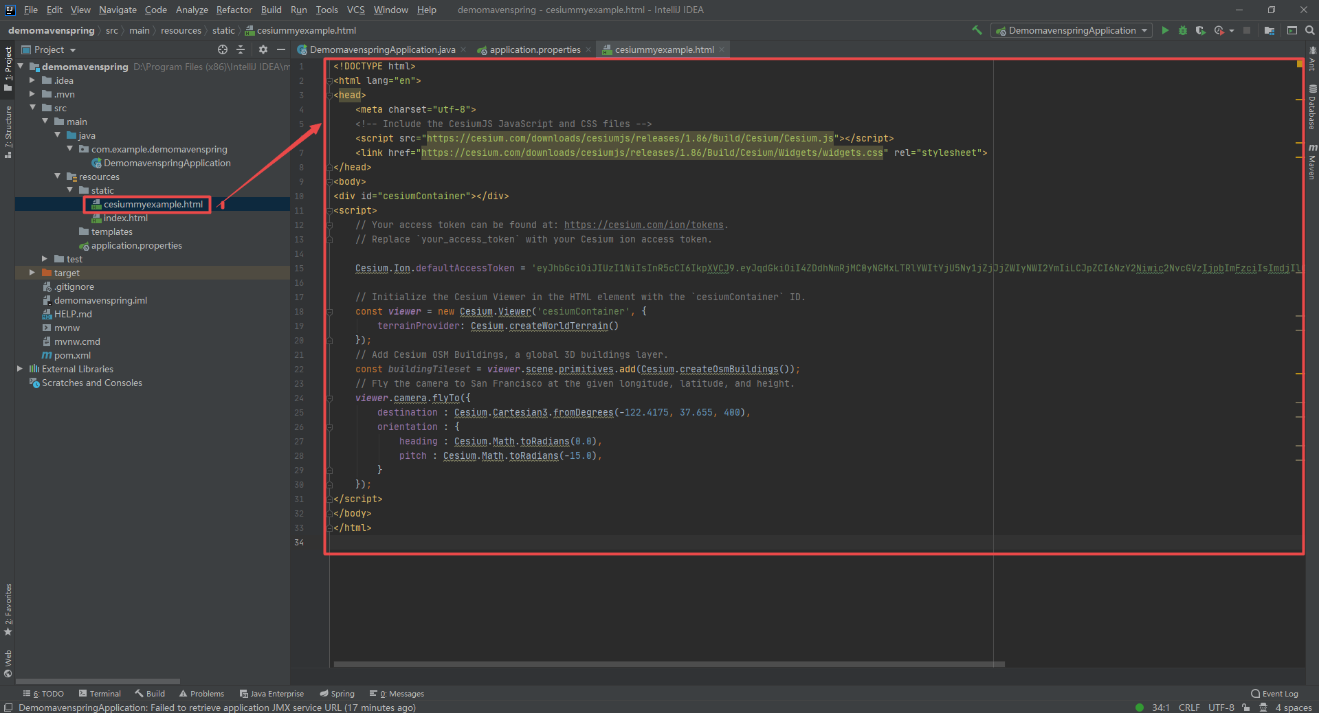Open the Refactor menu
The image size is (1319, 713).
[234, 10]
